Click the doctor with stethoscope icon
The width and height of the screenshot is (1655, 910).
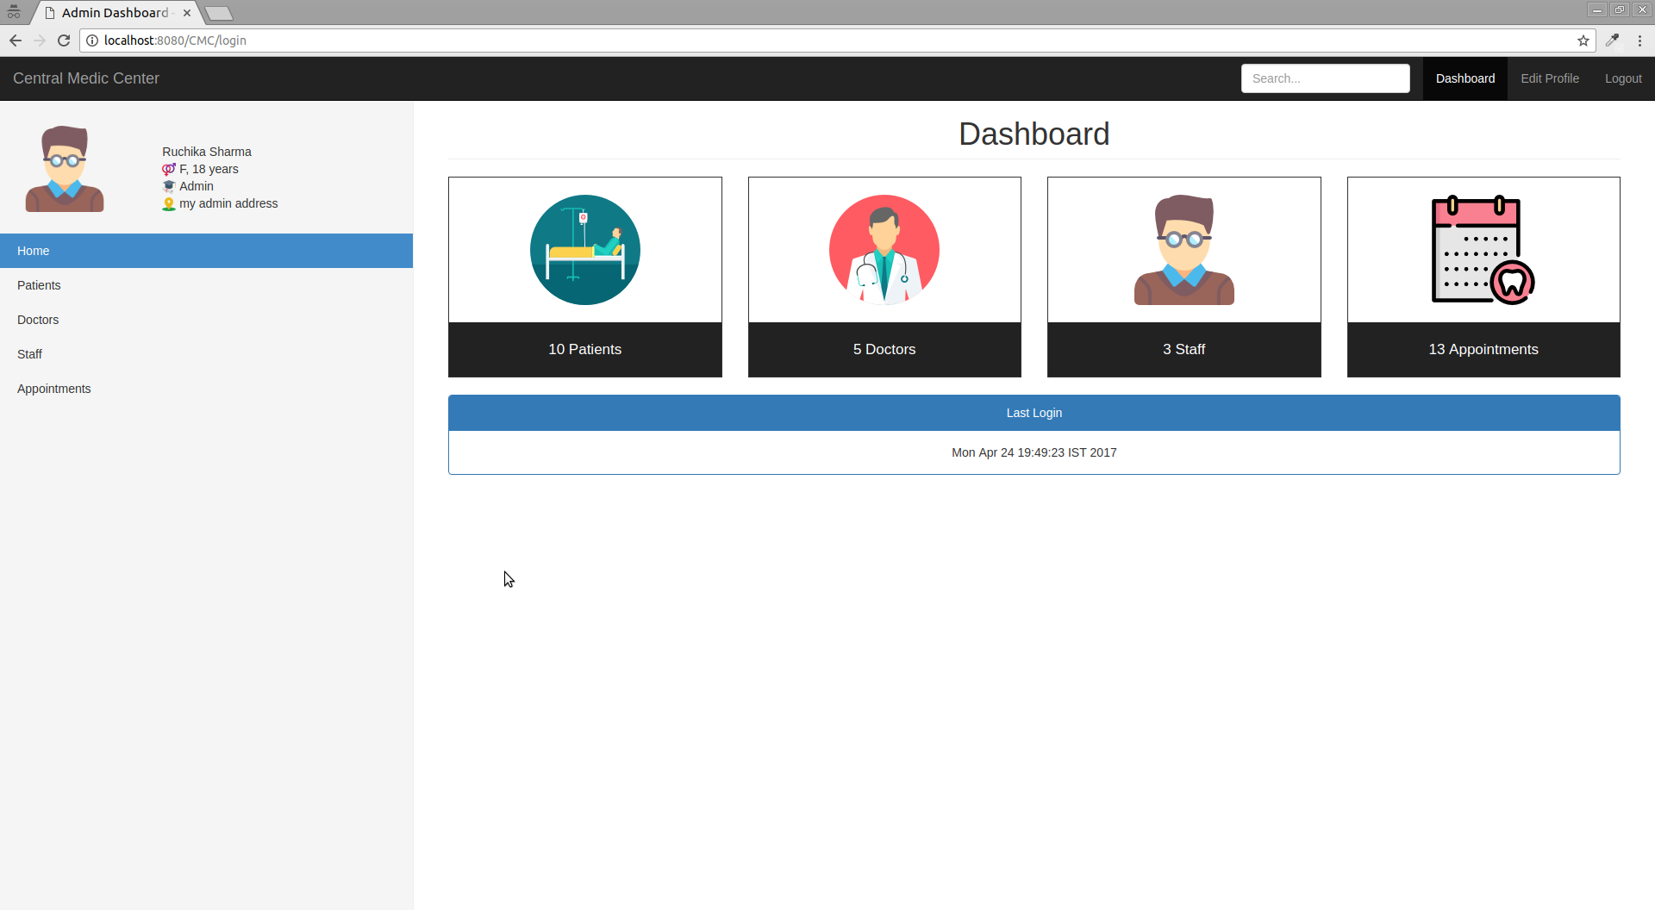[884, 250]
